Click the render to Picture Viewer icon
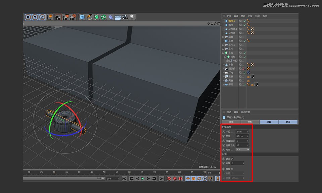Screen dimensions: 322x193 tap(65, 17)
